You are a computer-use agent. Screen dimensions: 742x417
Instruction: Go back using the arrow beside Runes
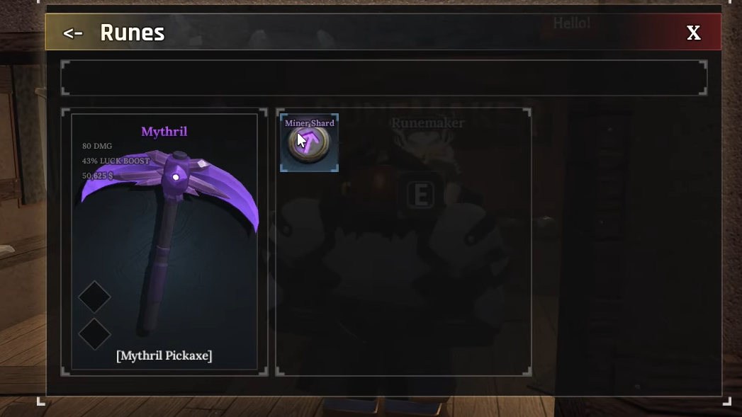(x=73, y=33)
